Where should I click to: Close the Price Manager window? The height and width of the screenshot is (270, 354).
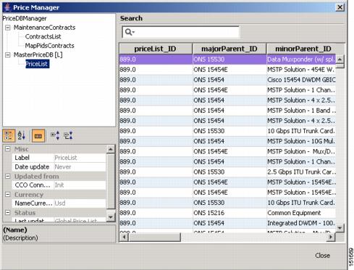tap(340, 7)
